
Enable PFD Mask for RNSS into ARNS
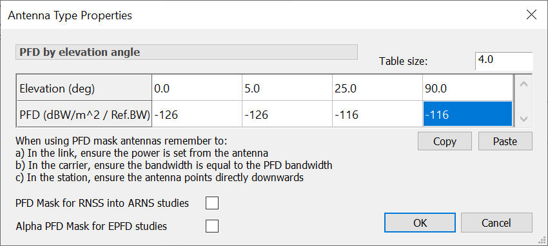coord(212,203)
